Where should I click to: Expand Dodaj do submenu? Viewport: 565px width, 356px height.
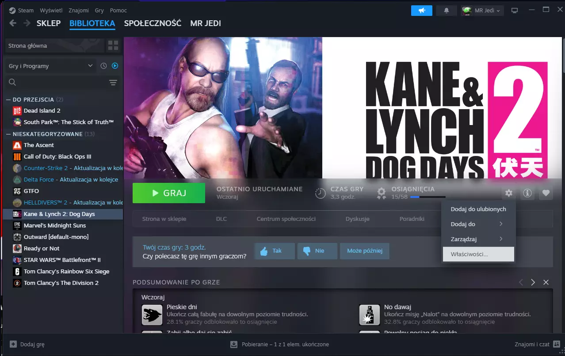click(x=477, y=224)
